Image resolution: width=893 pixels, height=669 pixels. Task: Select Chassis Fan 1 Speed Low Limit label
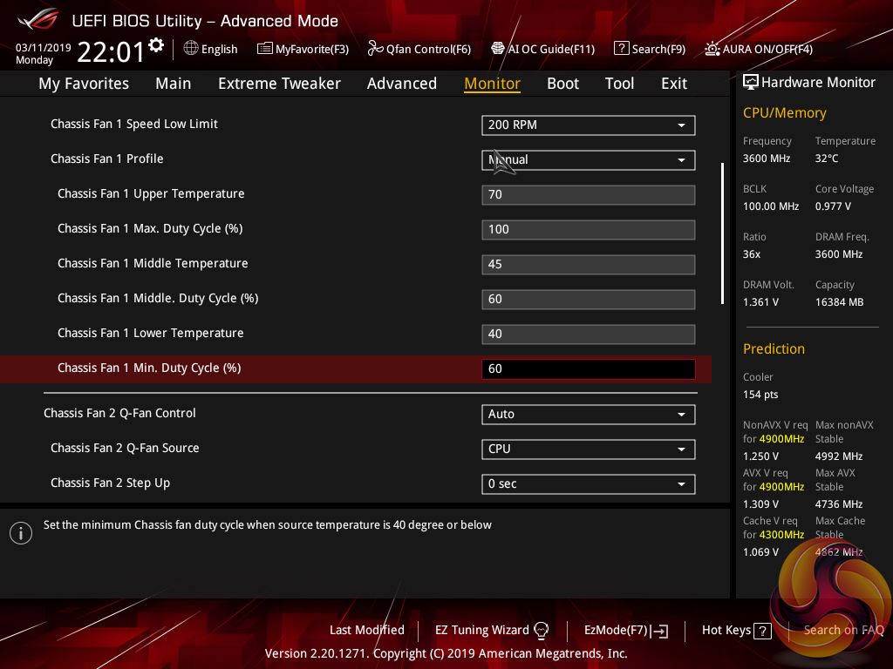[133, 124]
